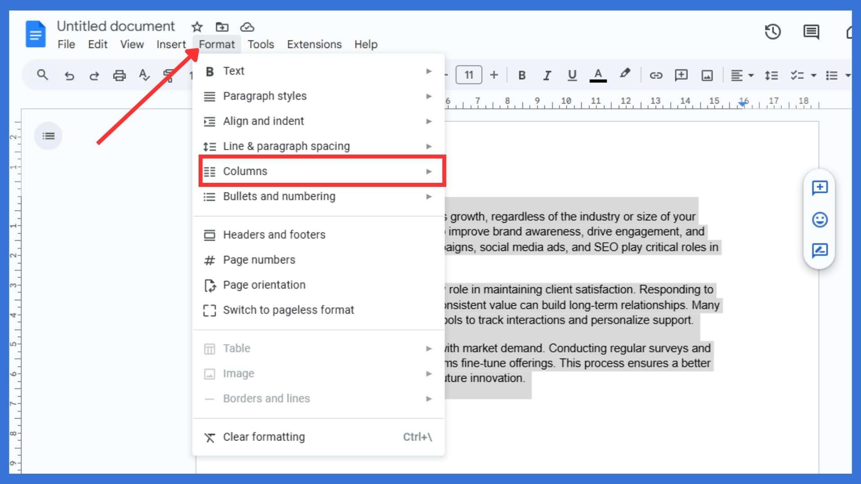Expand Align and indent submenu
Screen dimensions: 861x484
[x=318, y=121]
